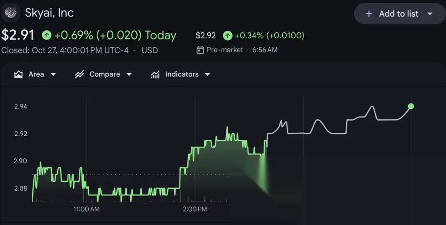
Task: Click the Pre-market calendar icon
Action: (200, 50)
